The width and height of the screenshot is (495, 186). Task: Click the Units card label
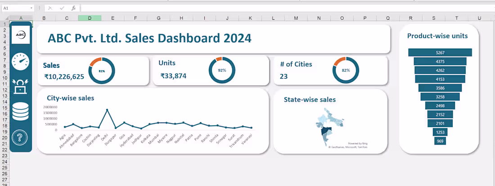(x=167, y=63)
